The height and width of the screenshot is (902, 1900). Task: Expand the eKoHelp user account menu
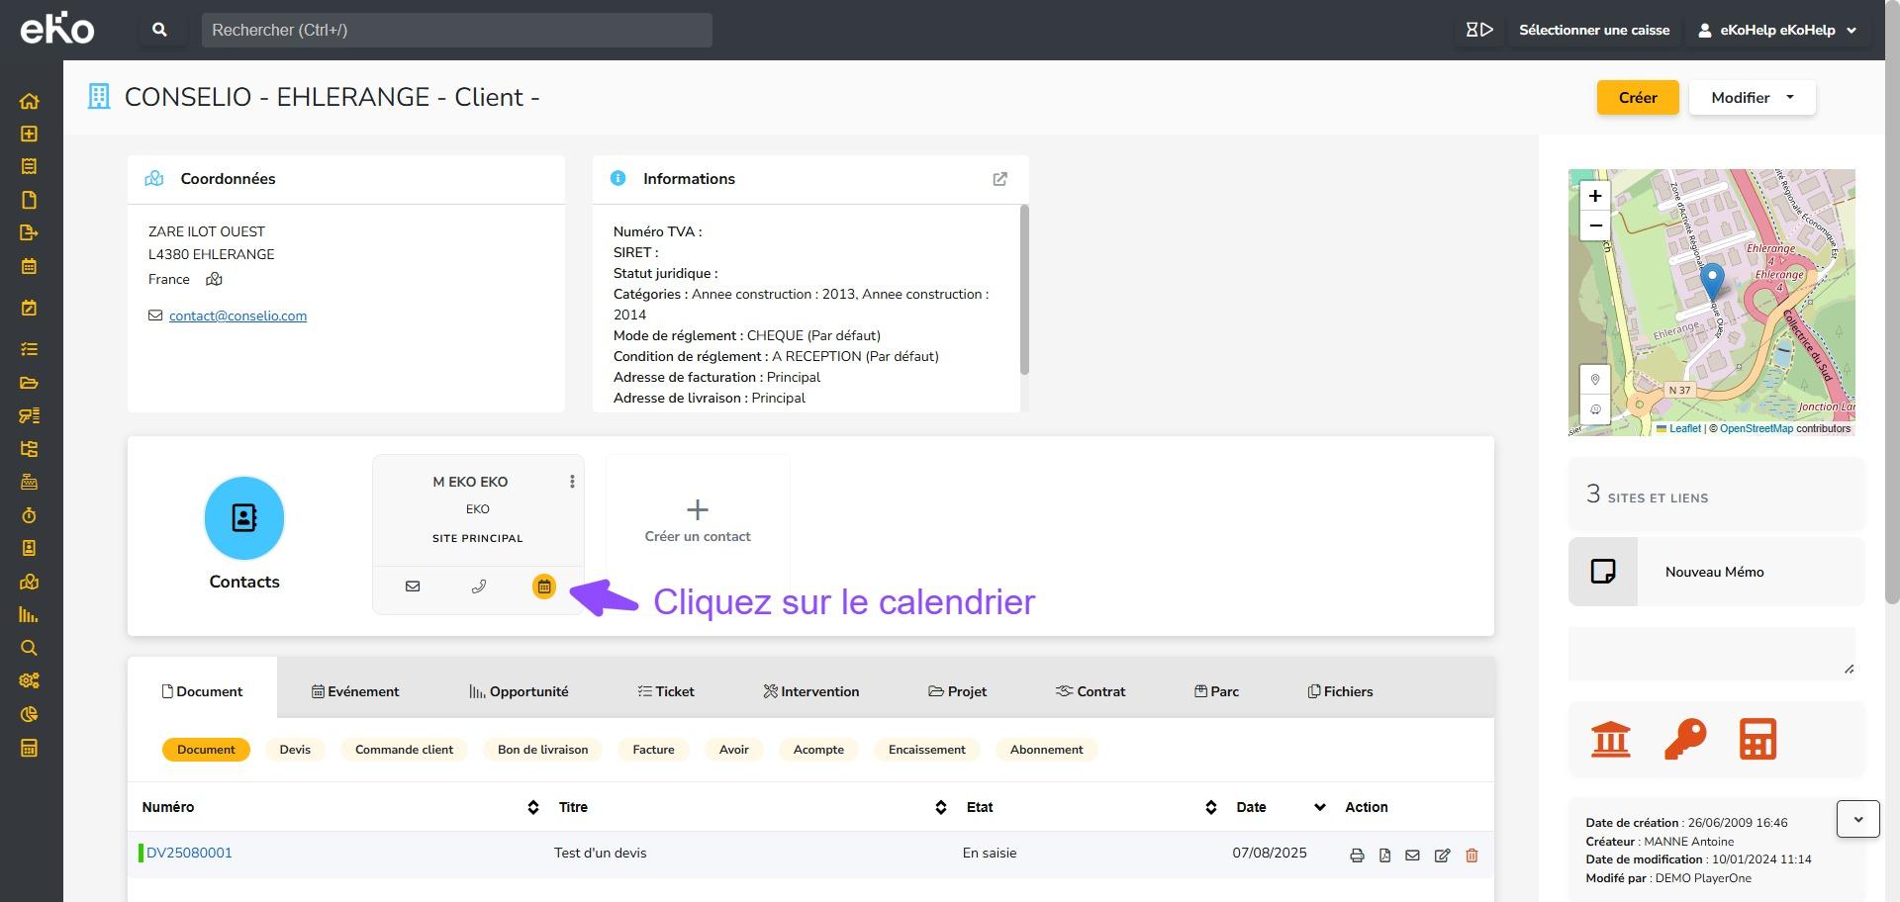[1777, 31]
